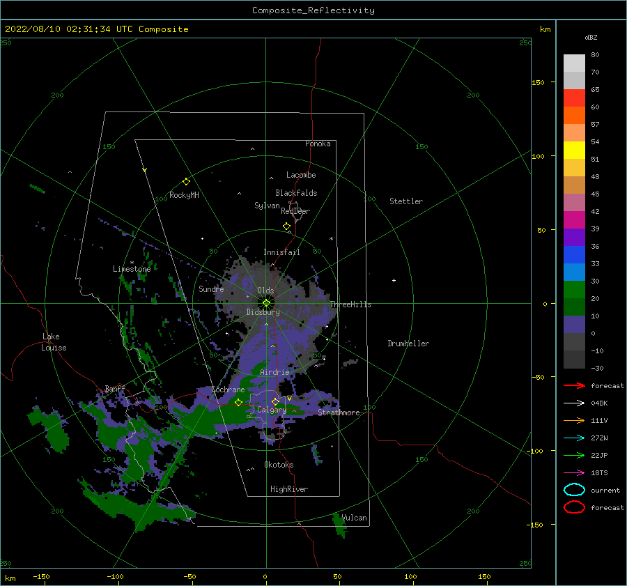Select the yellow diamond marker above Calgary
Viewport: 627px width, 586px height.
pyautogui.click(x=275, y=401)
